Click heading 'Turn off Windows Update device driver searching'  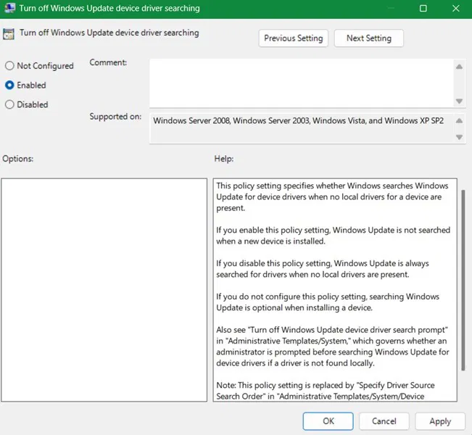pyautogui.click(x=109, y=33)
